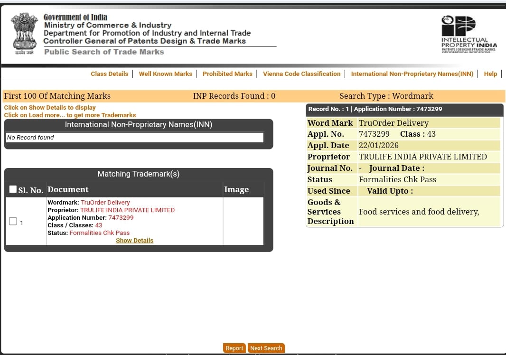The height and width of the screenshot is (355, 506).
Task: Click application number 7473299 in results list
Action: pyautogui.click(x=121, y=217)
